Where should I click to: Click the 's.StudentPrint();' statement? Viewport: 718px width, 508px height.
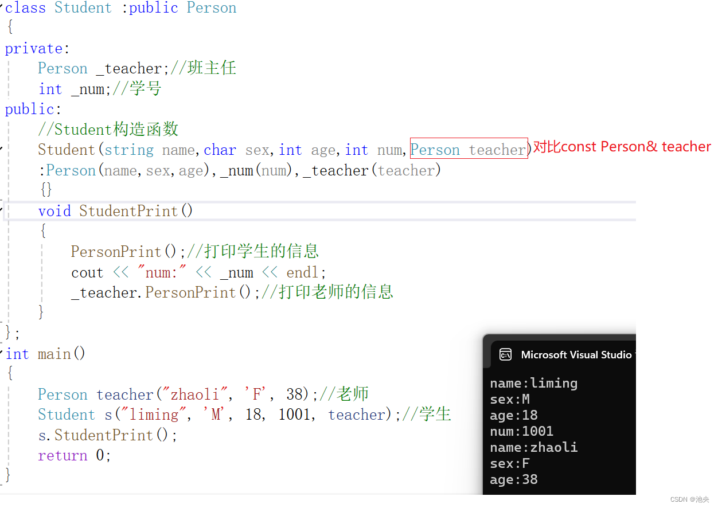tap(108, 435)
